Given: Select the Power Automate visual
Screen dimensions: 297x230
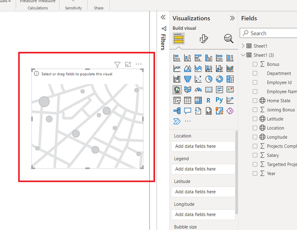Looking at the screenshot, I should coord(177,121).
